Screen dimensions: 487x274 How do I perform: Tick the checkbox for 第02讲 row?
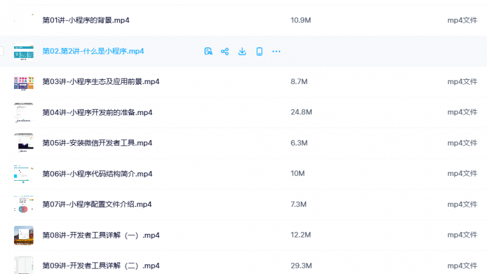[x=1, y=51]
